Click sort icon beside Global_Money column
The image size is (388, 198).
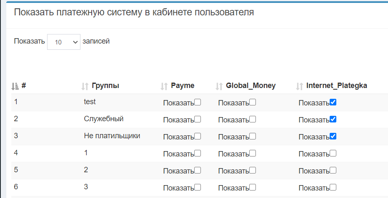(x=219, y=86)
